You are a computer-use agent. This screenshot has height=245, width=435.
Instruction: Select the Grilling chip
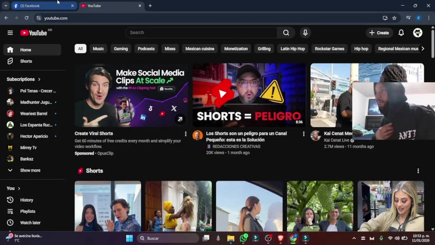(264, 49)
